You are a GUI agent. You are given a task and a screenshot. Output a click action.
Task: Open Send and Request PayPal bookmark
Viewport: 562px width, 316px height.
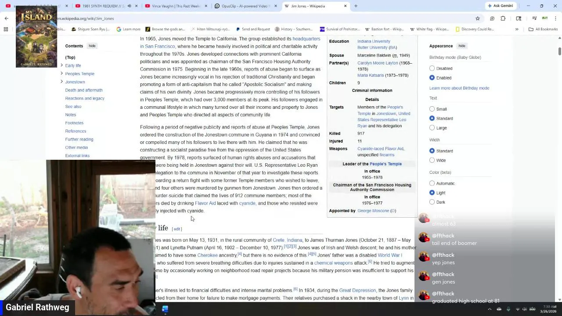click(253, 29)
